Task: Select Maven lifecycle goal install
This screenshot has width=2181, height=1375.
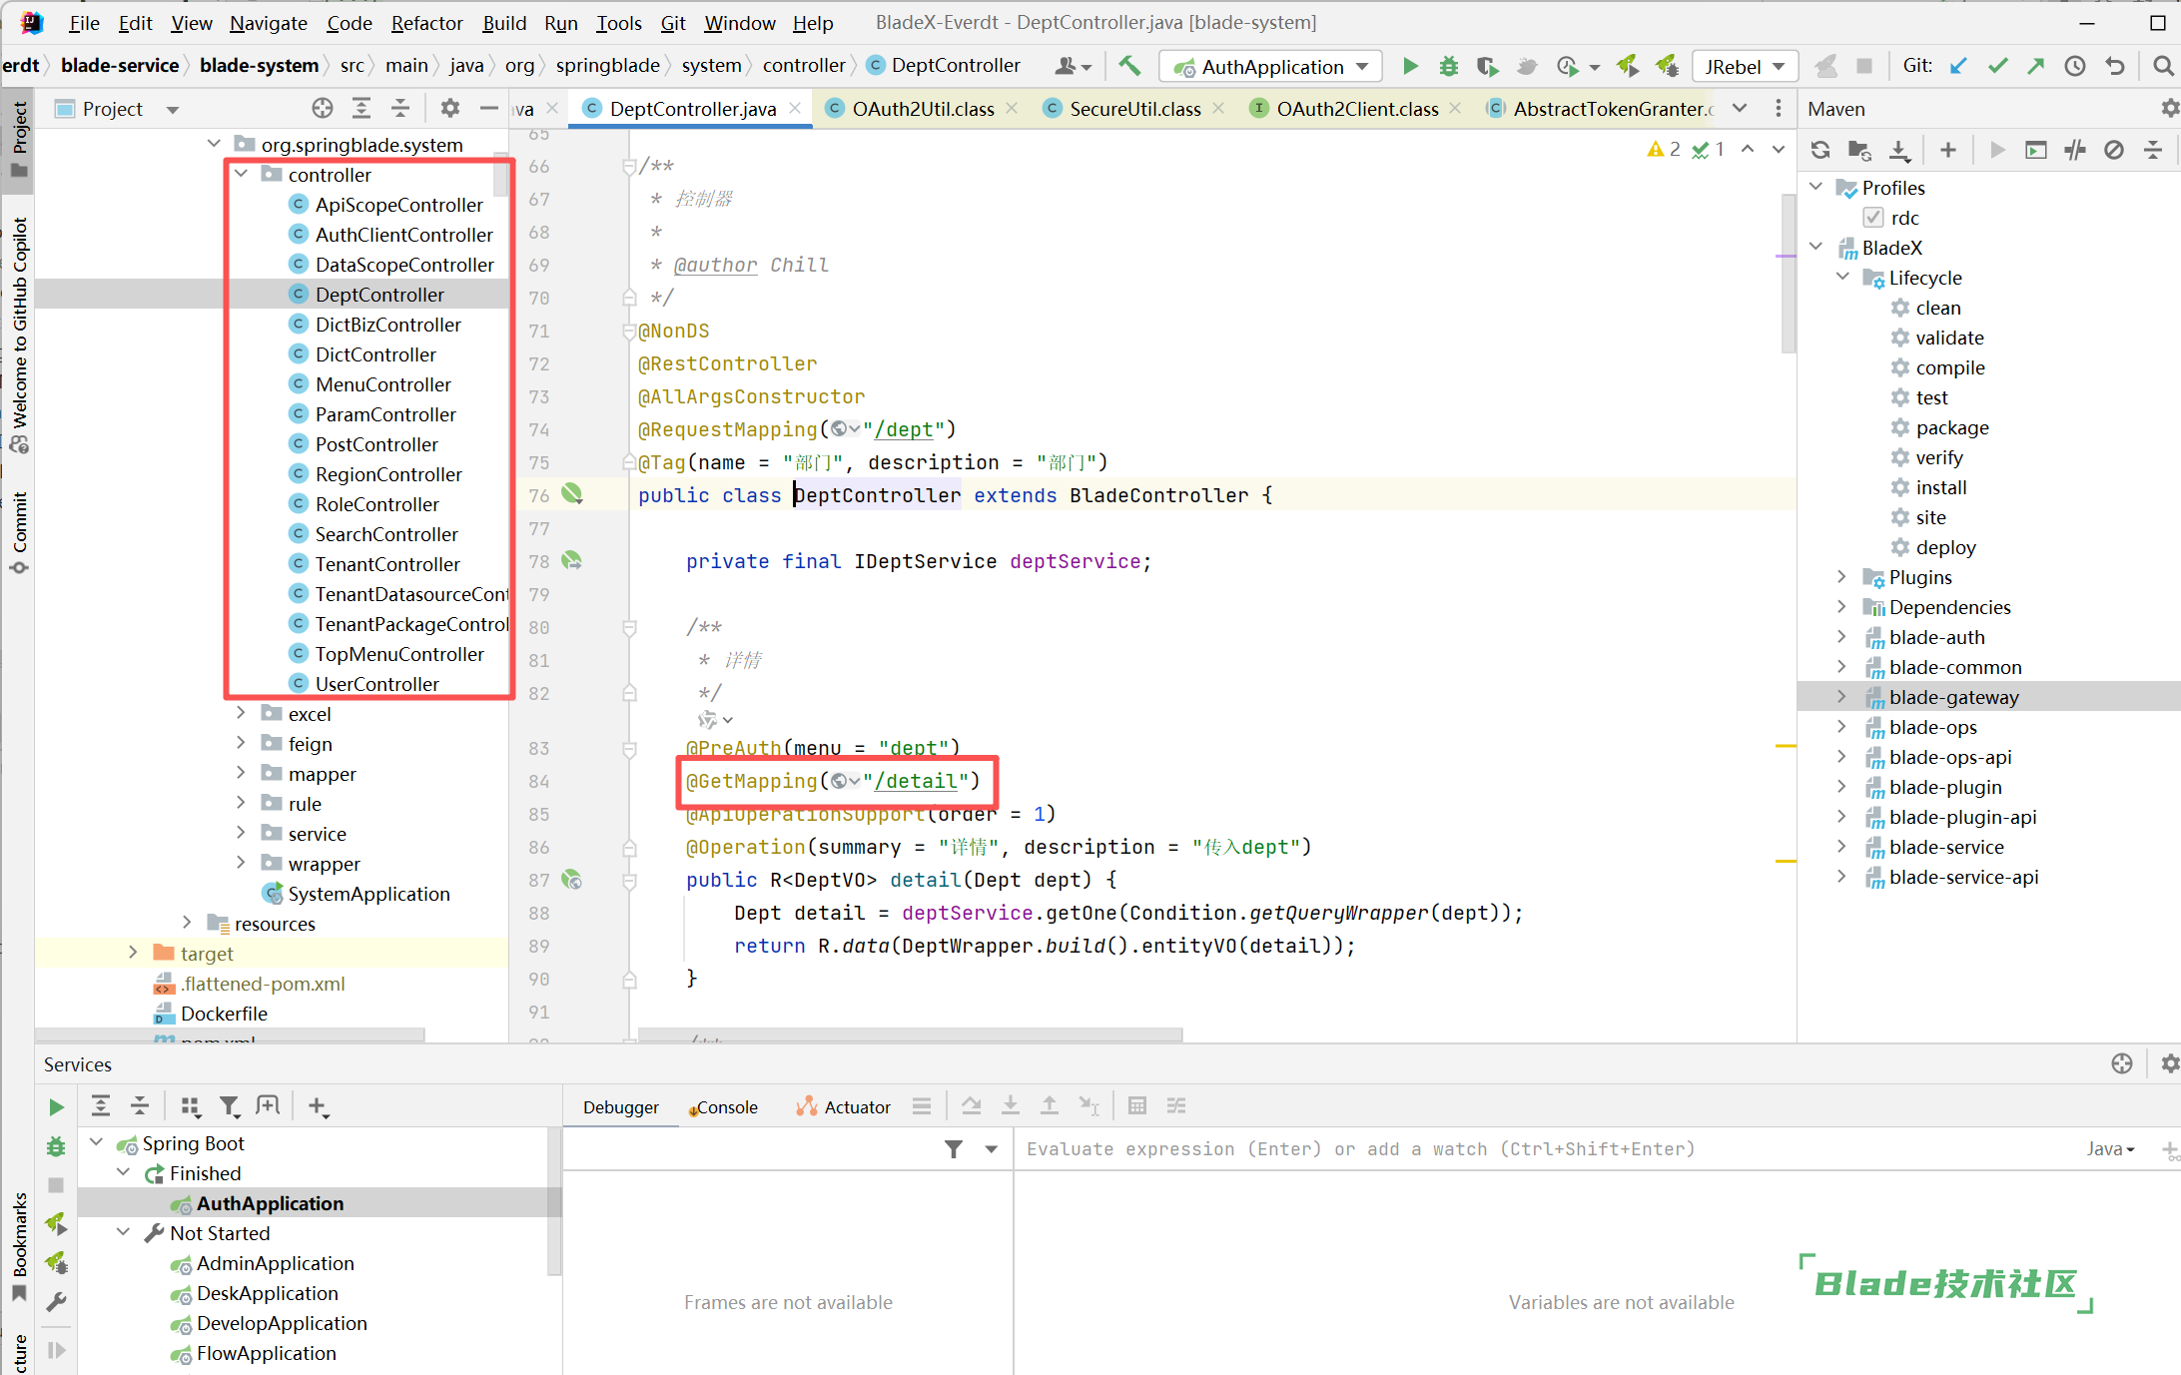Action: point(1940,487)
